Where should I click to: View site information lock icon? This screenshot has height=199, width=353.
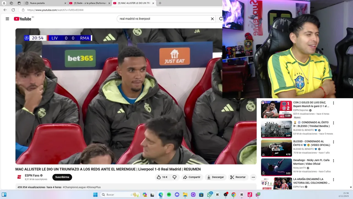point(23,10)
